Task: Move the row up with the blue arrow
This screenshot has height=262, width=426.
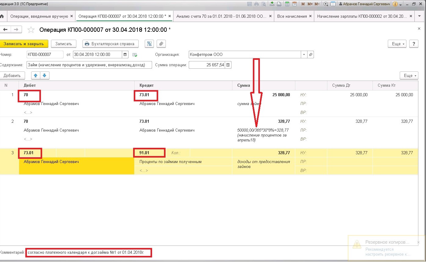Action: [x=36, y=75]
